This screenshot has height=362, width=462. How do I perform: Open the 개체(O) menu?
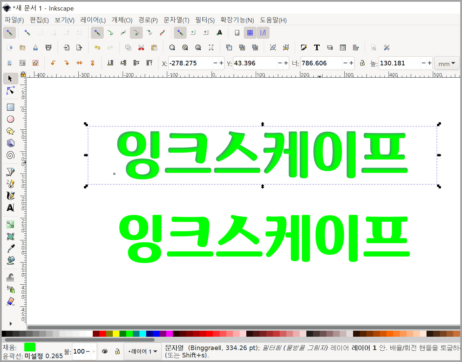(x=122, y=20)
